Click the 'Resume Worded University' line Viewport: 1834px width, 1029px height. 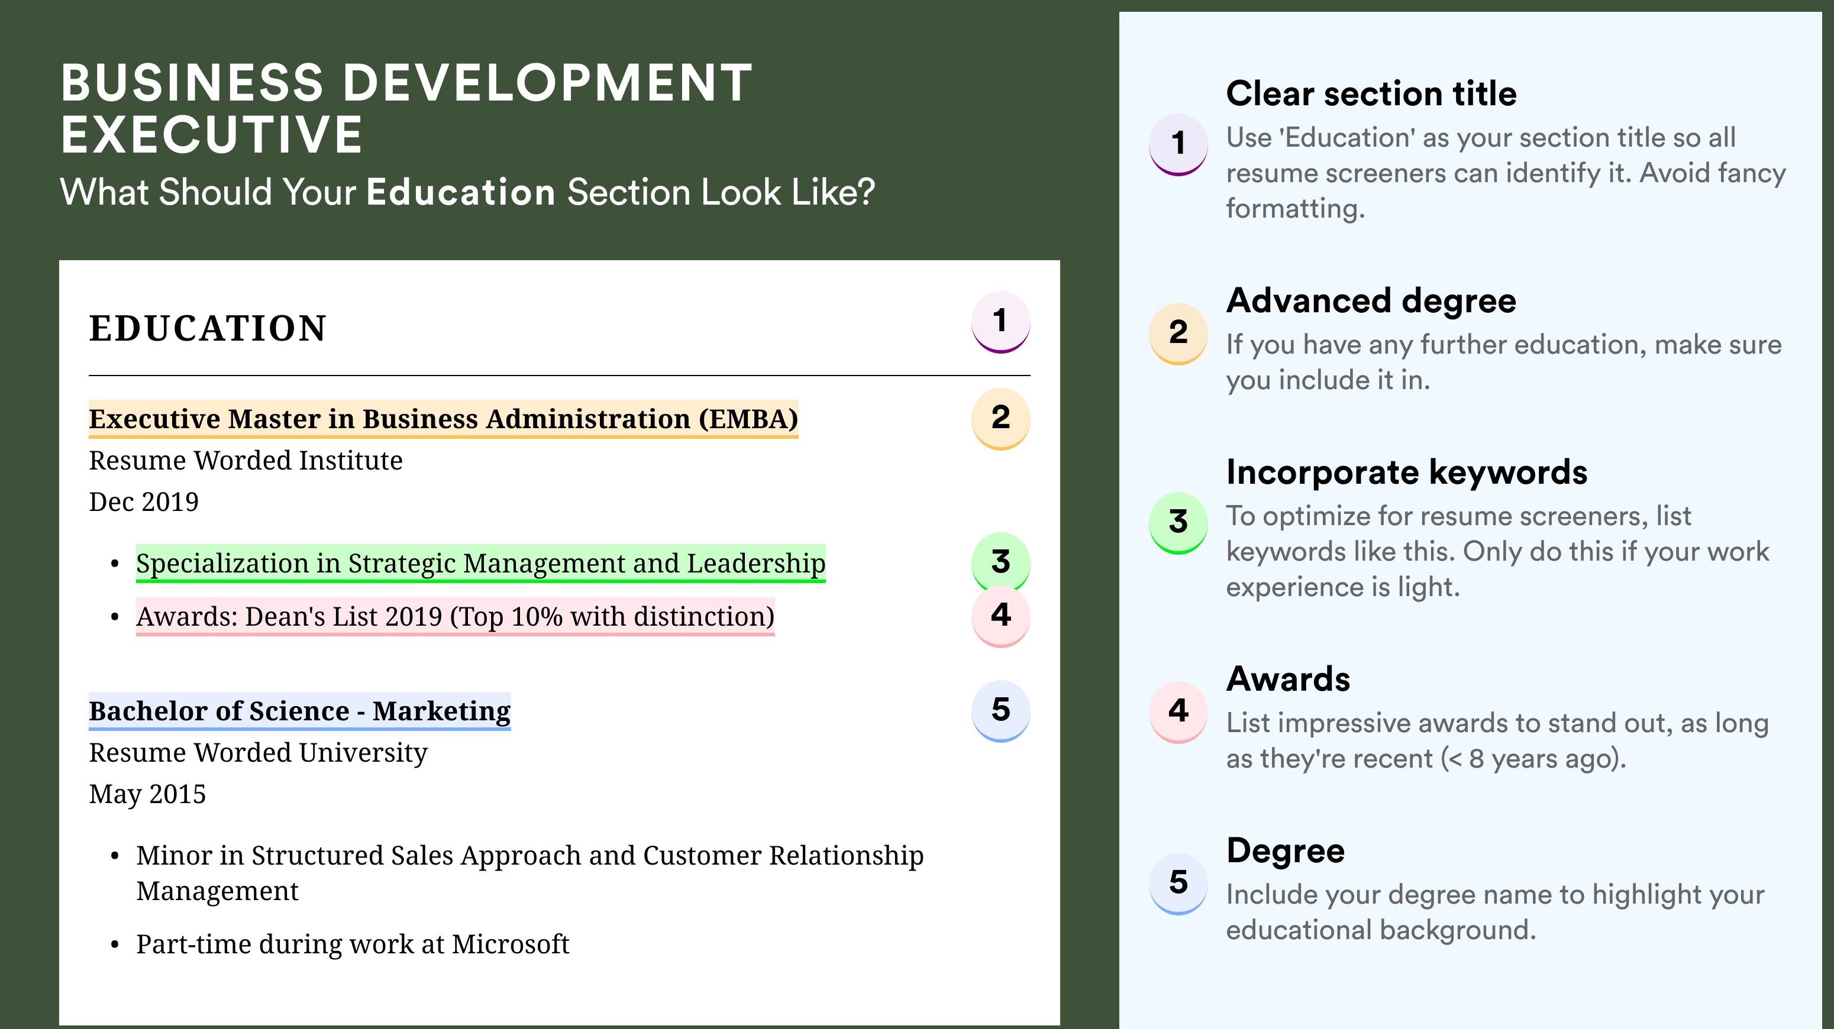259,753
